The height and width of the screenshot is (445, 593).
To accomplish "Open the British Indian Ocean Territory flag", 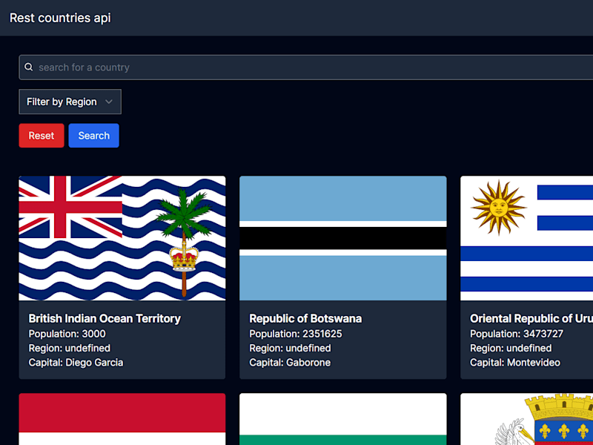I will 122,238.
